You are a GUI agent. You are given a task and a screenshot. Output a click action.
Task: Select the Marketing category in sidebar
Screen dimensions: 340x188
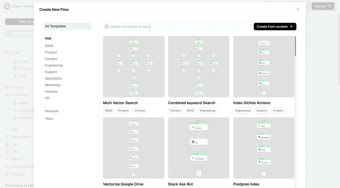[x=53, y=85]
